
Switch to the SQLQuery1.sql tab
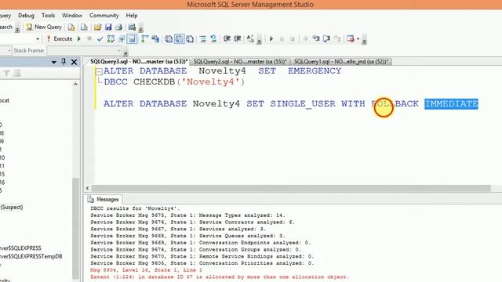click(341, 61)
